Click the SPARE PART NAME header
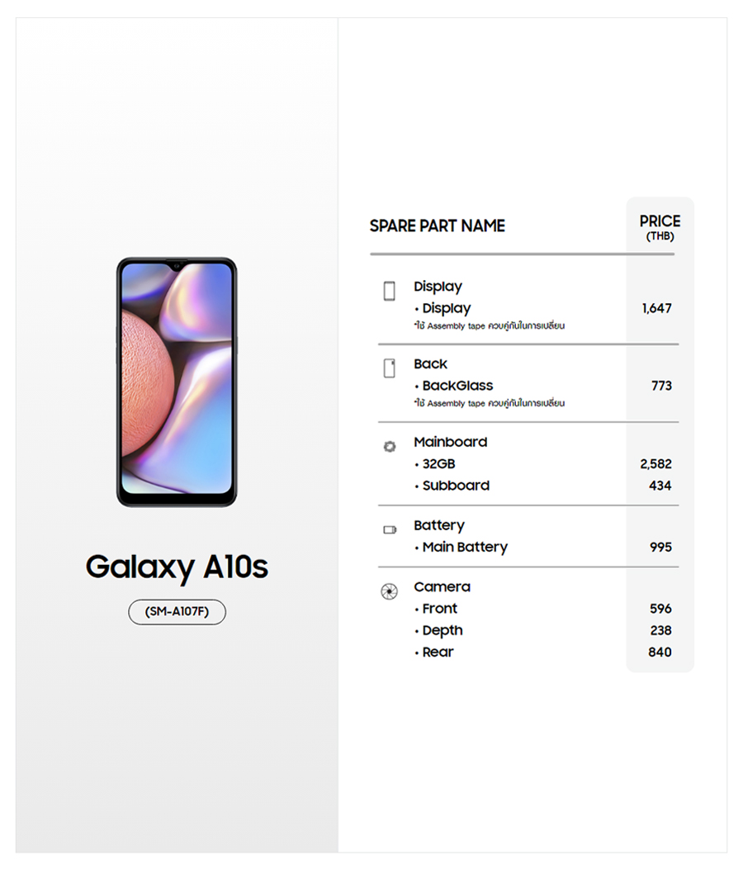The image size is (743, 878). point(438,225)
